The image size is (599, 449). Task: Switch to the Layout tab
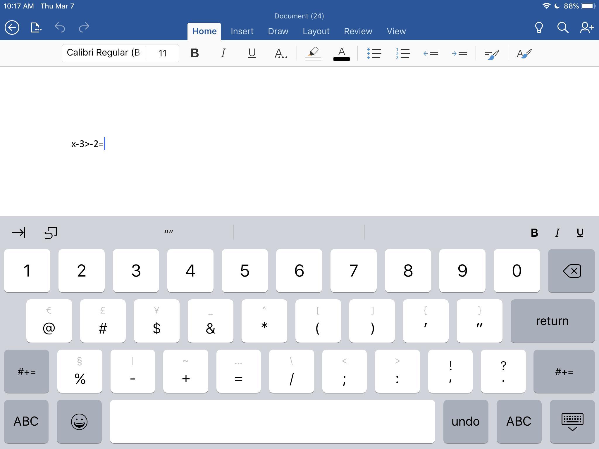(316, 31)
